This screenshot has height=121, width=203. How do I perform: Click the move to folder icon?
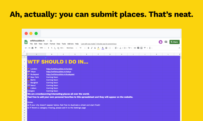(x=51, y=41)
